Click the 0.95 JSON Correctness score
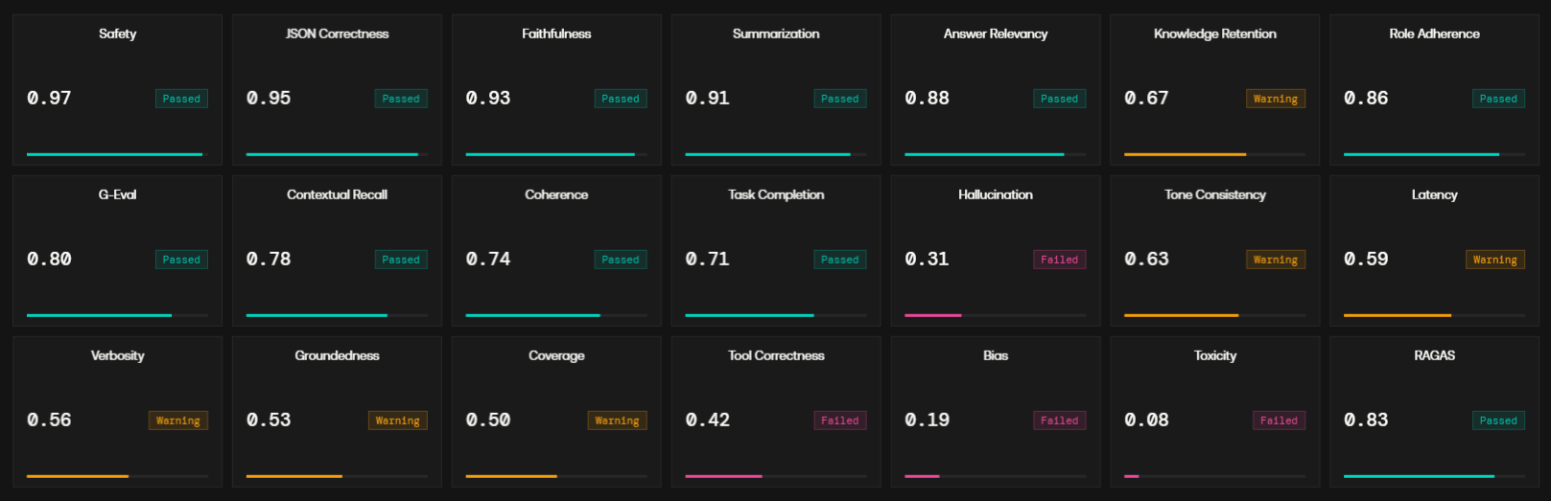1551x501 pixels. 269,98
